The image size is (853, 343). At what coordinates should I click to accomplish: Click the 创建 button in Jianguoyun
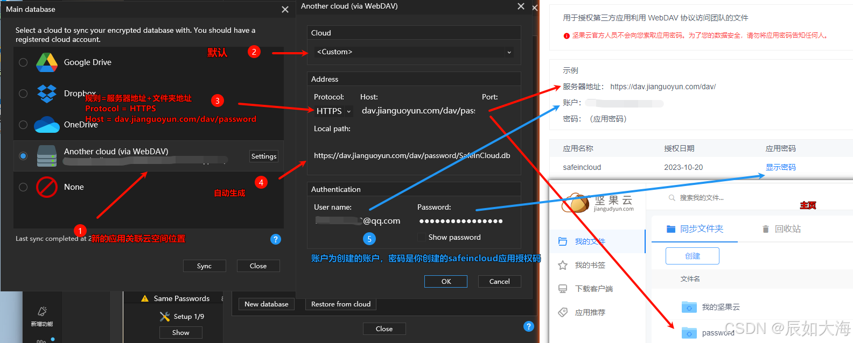pyautogui.click(x=693, y=256)
